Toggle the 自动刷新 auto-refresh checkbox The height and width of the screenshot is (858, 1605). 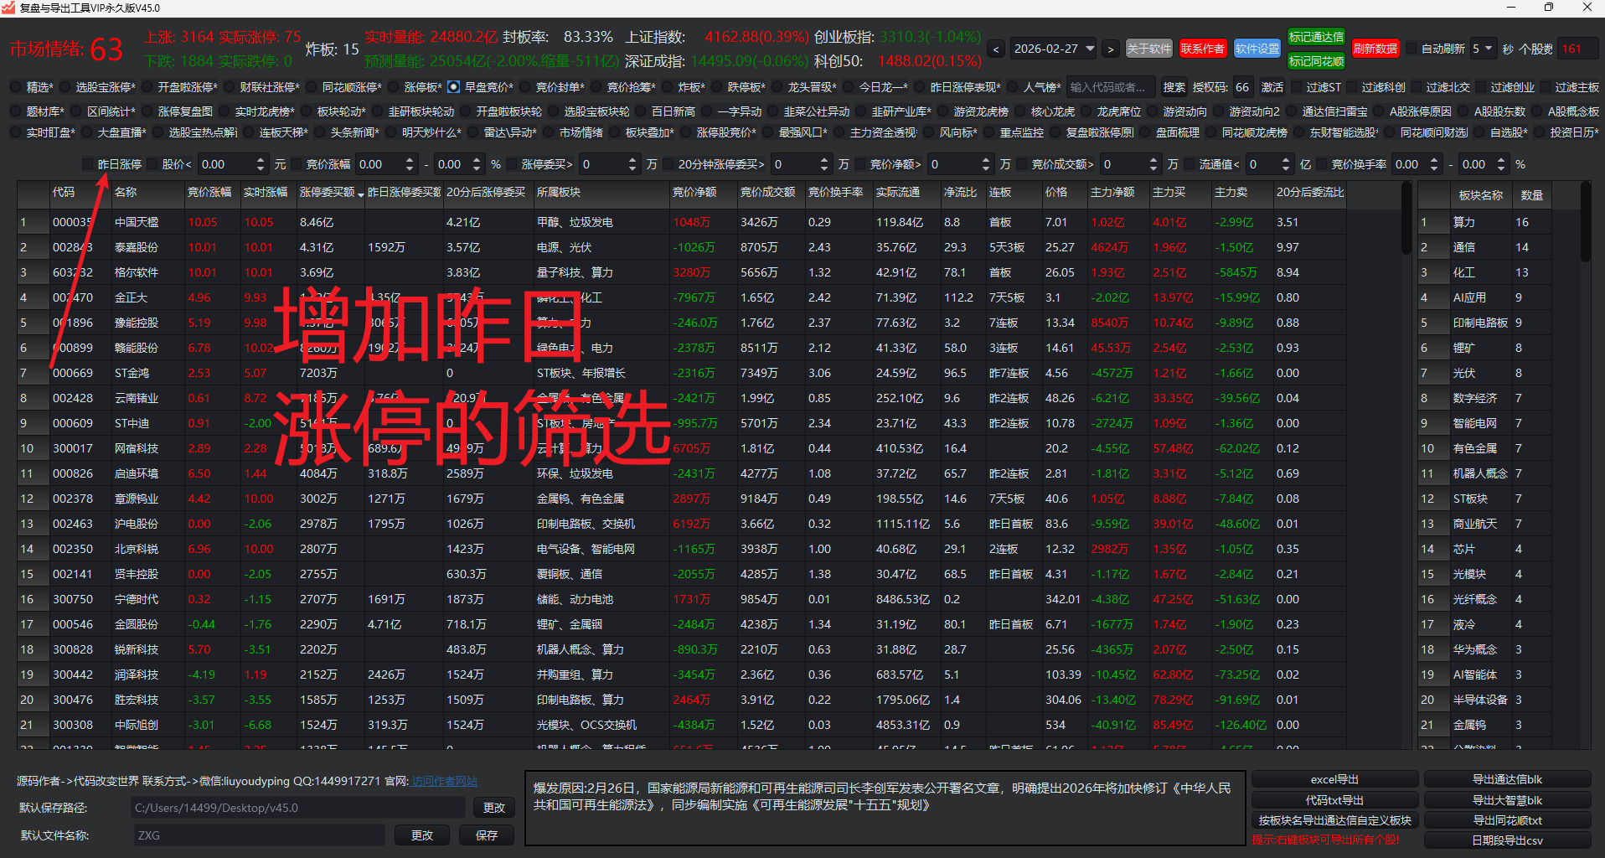point(1411,49)
